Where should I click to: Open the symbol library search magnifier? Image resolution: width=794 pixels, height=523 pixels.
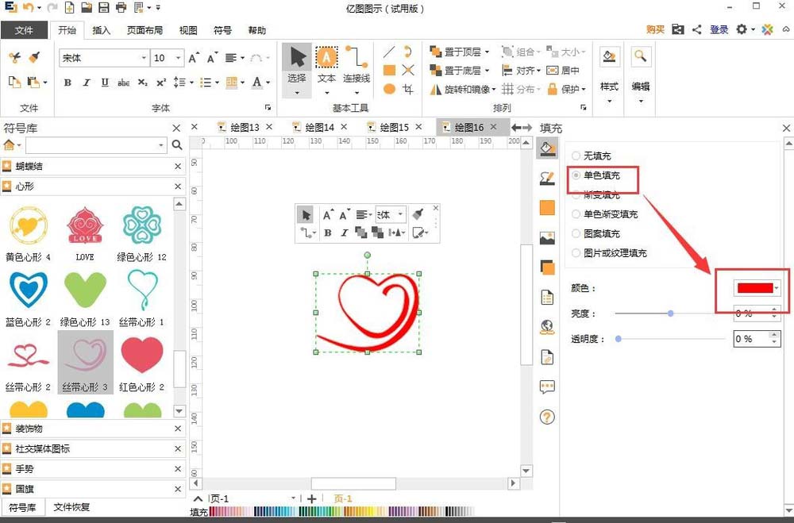[x=176, y=145]
